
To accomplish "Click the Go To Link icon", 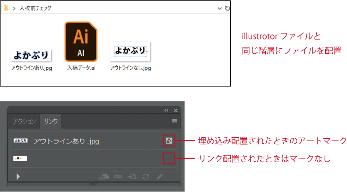I will pyautogui.click(x=132, y=176).
